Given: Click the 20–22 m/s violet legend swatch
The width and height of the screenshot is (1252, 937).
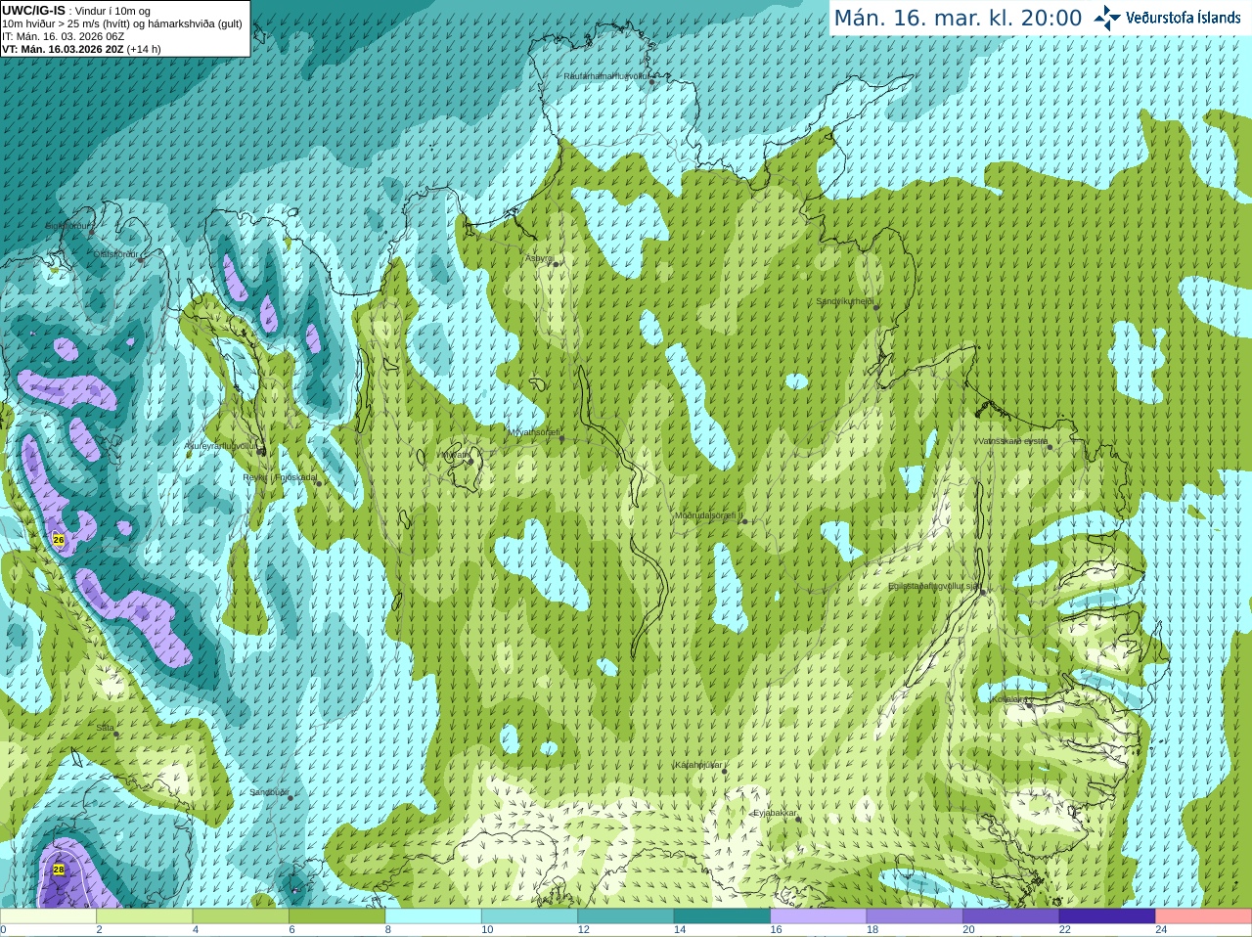Looking at the screenshot, I should (1011, 916).
